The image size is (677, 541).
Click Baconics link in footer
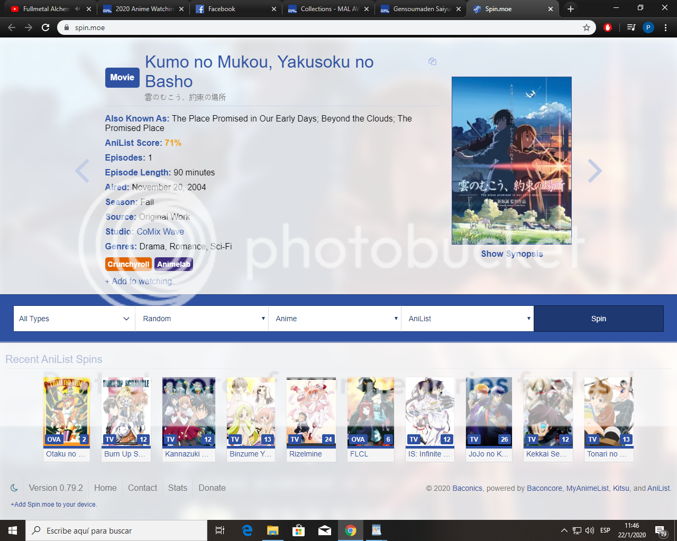(467, 488)
